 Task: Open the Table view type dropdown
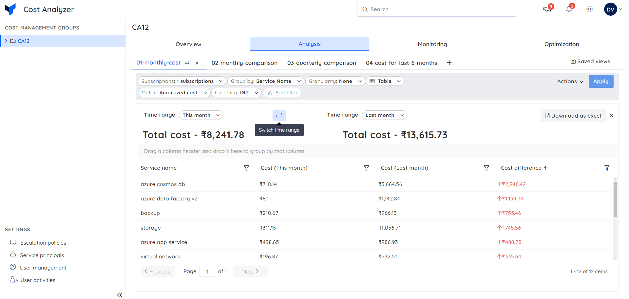pos(385,81)
